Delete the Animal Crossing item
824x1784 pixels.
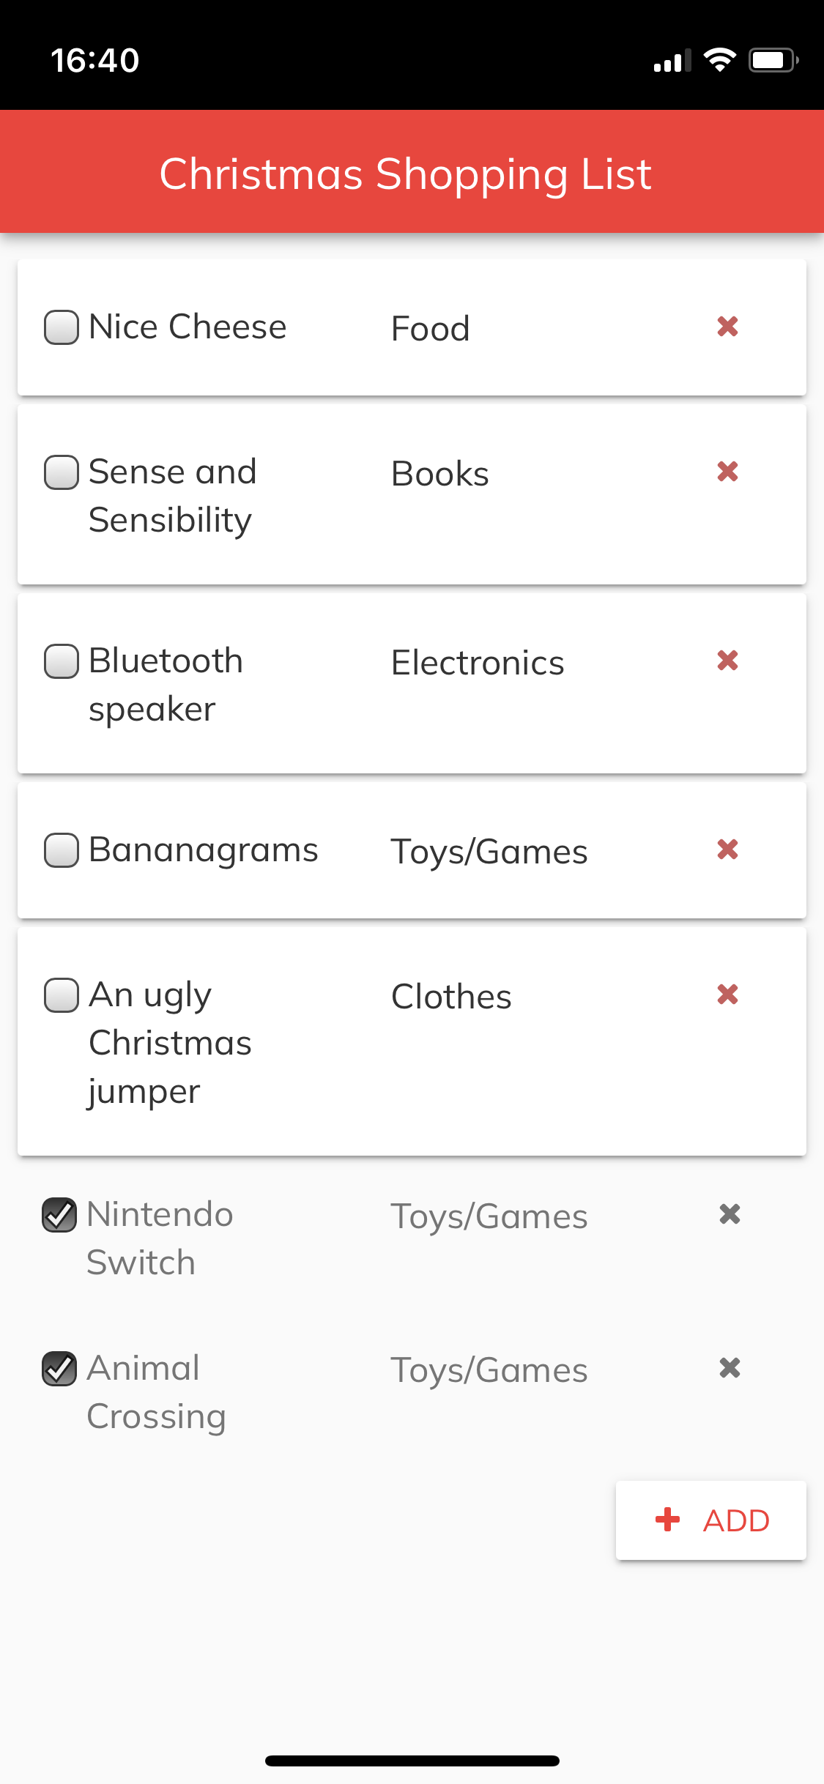coord(730,1368)
